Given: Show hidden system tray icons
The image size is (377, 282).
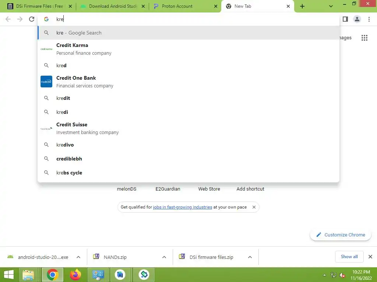Looking at the screenshot, I should pos(324,275).
